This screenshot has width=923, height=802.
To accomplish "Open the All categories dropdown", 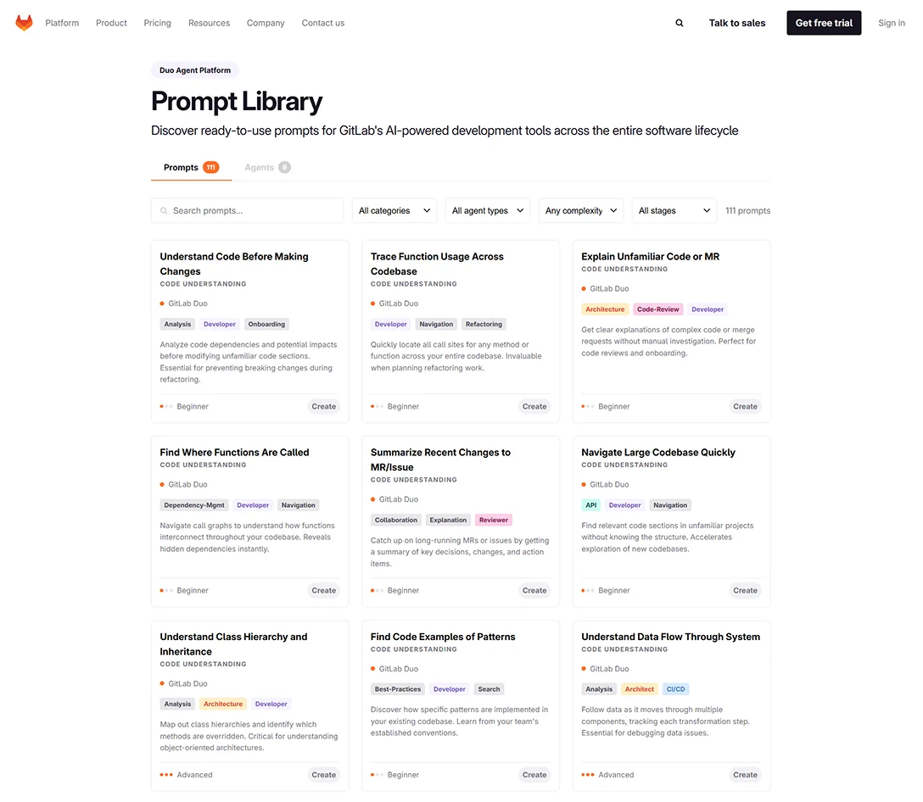I will click(394, 209).
